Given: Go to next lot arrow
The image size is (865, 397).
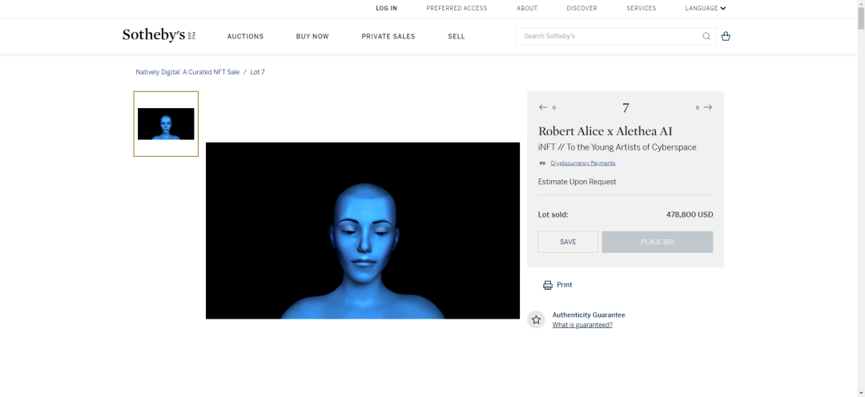Looking at the screenshot, I should tap(708, 107).
